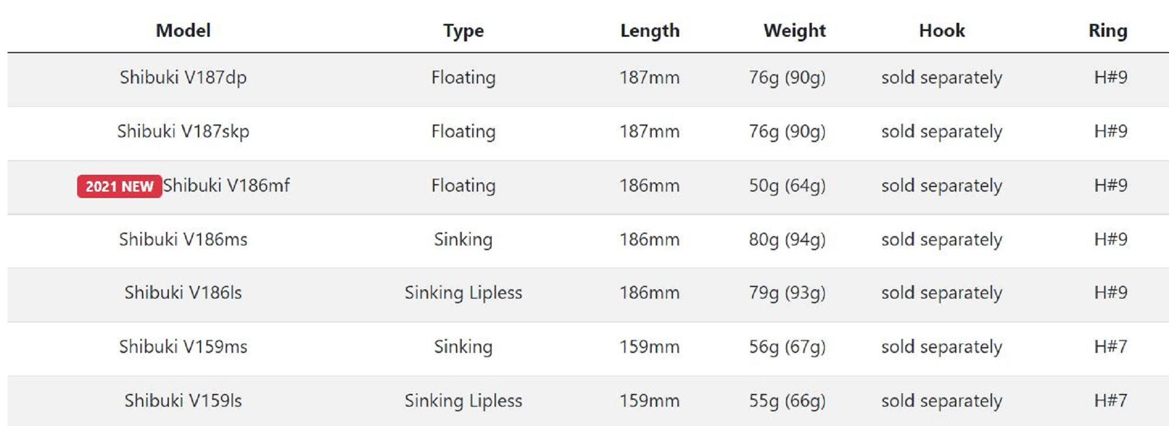Open the Shibuki V186mf model entry
The image size is (1169, 426).
coord(226,185)
